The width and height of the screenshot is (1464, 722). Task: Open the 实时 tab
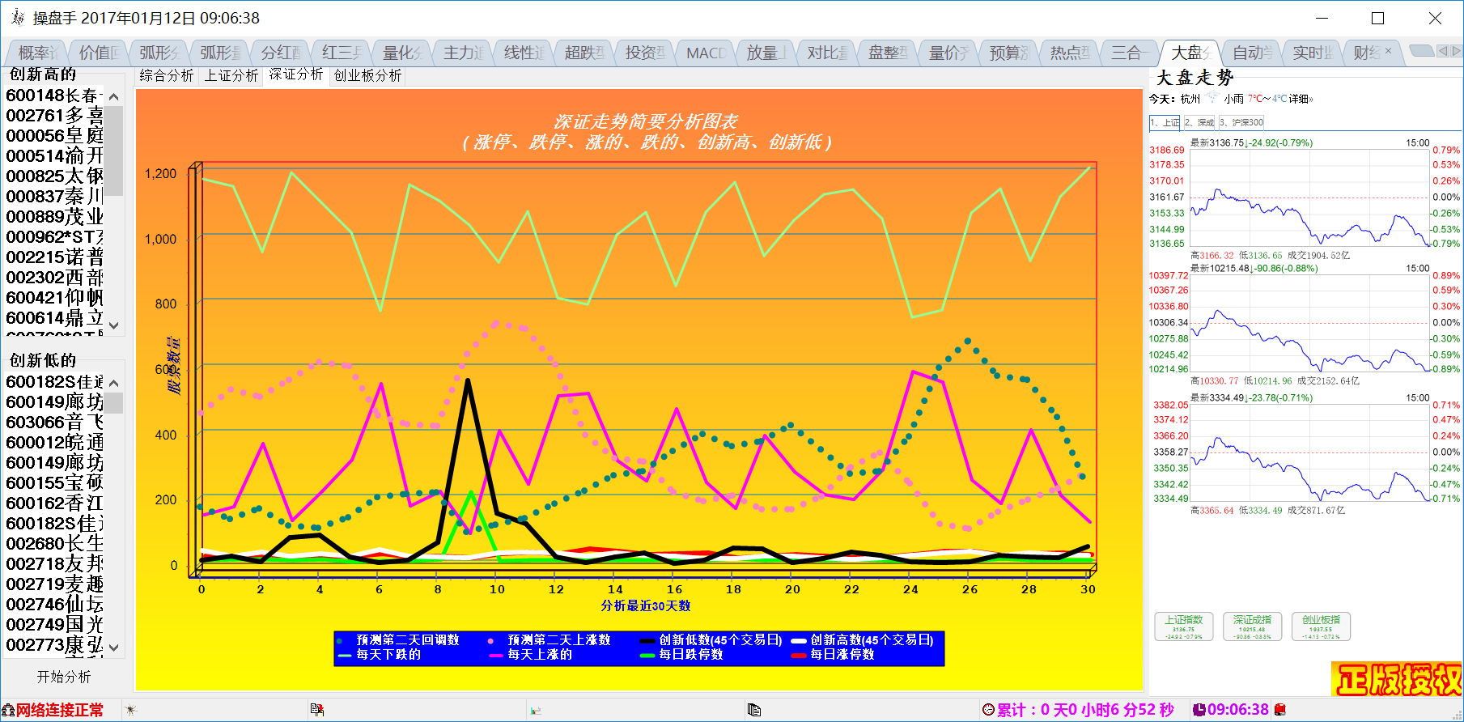coord(1312,53)
